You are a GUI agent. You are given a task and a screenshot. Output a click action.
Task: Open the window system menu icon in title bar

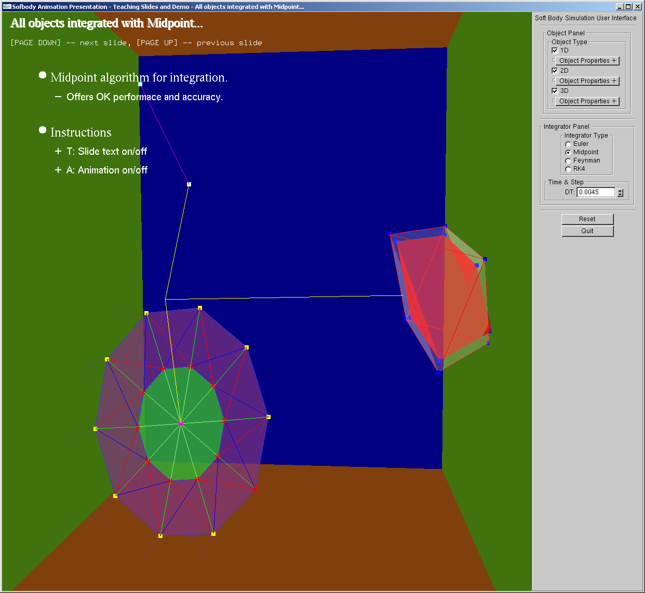7,7
